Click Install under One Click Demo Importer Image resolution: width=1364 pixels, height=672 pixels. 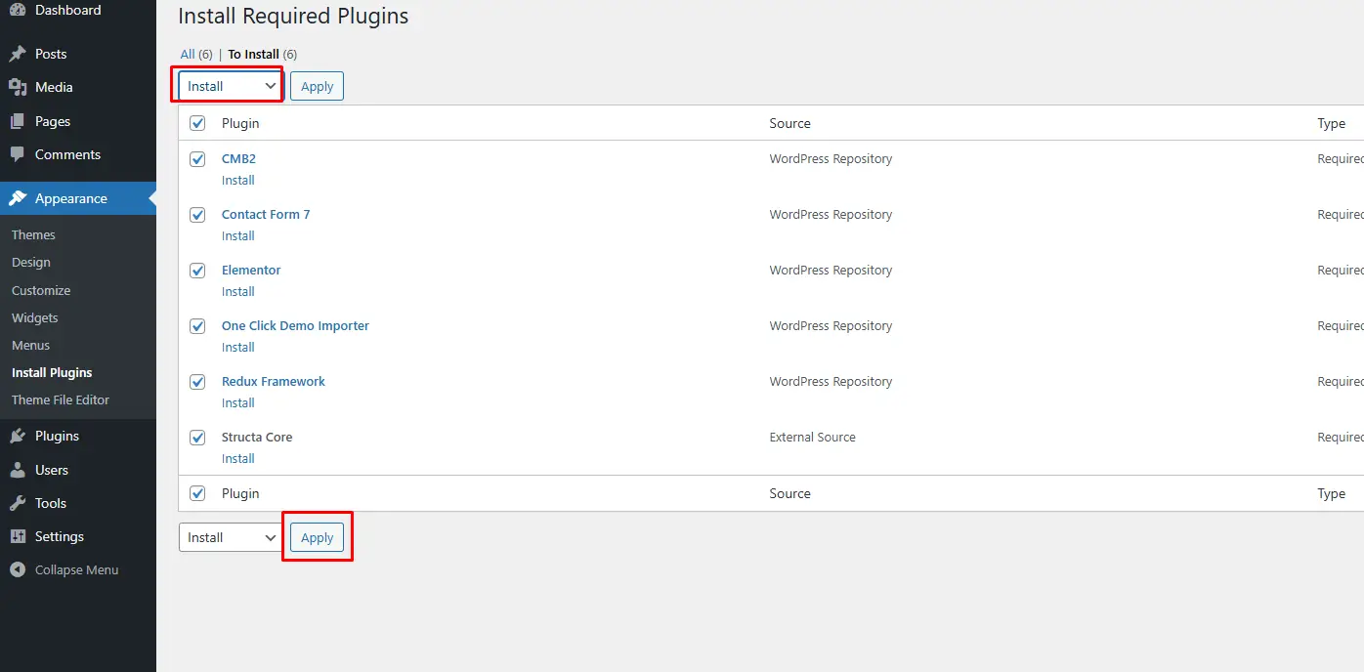tap(238, 347)
